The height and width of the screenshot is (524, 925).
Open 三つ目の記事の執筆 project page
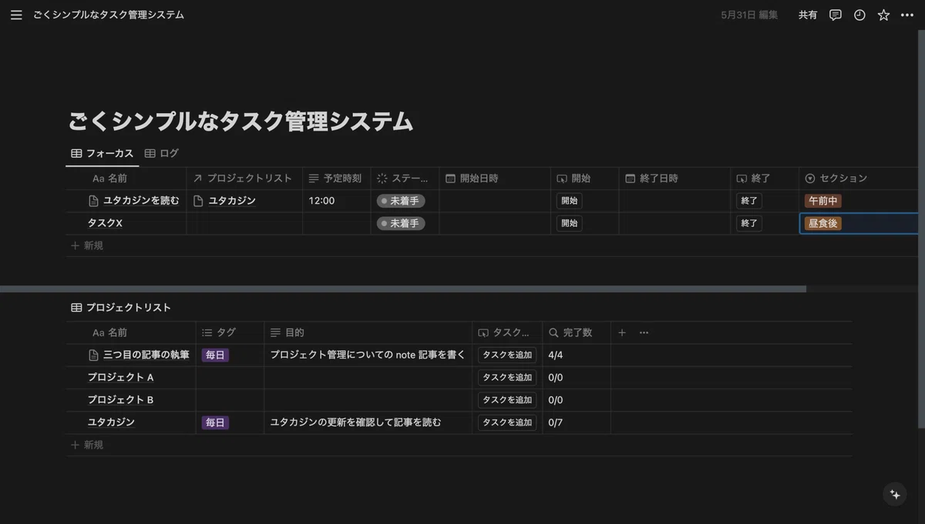click(146, 355)
